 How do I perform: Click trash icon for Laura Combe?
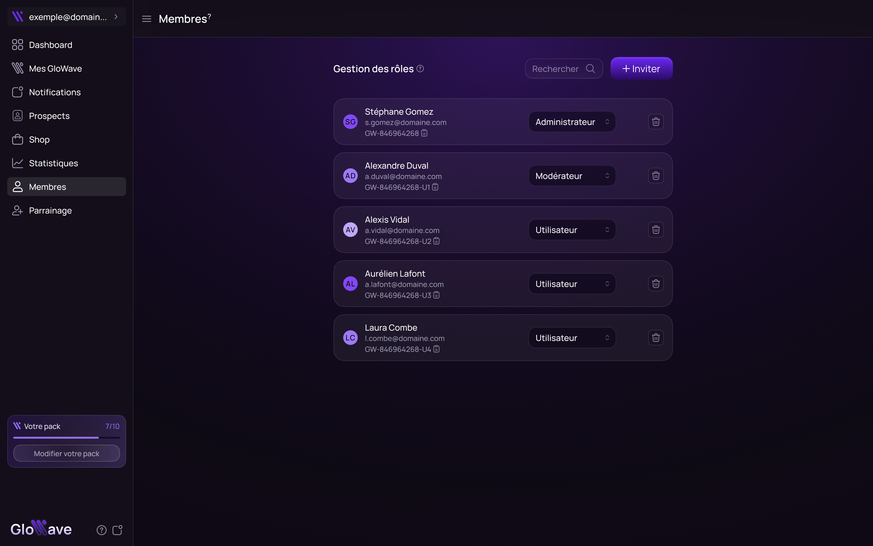pos(655,338)
